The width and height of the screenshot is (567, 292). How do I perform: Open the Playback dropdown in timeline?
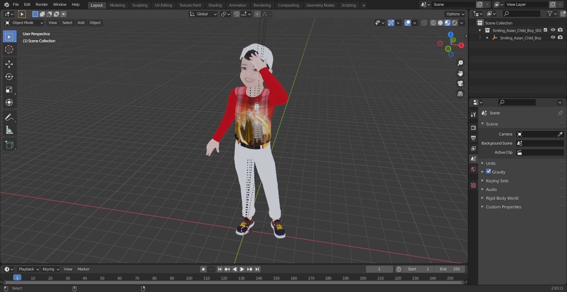[x=29, y=269]
